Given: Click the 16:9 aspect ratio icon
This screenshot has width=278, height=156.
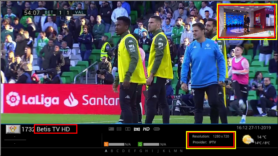Looking at the screenshot, I should coord(137,129).
